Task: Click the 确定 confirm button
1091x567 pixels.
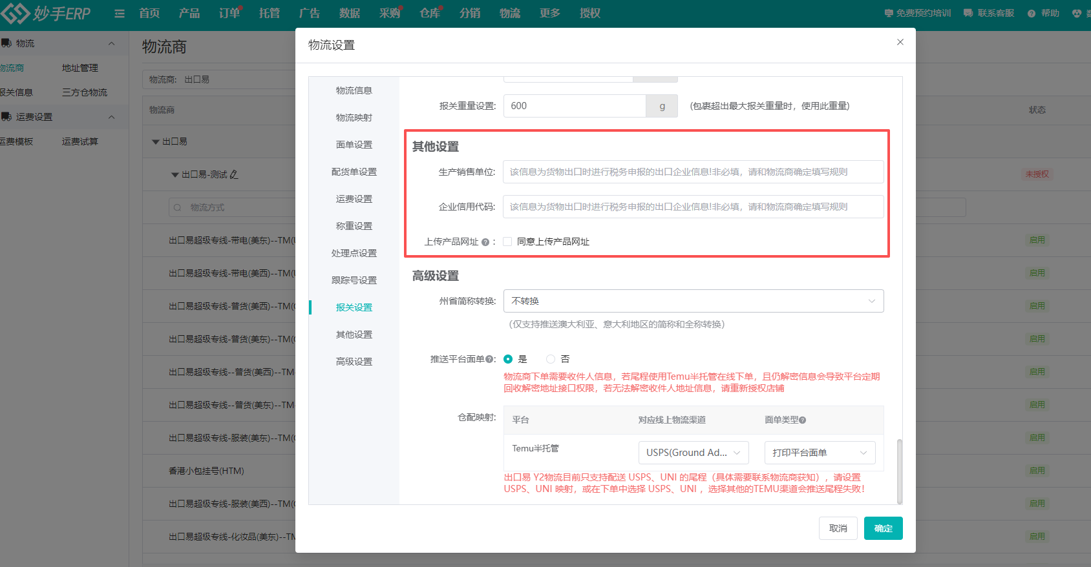Action: [883, 528]
